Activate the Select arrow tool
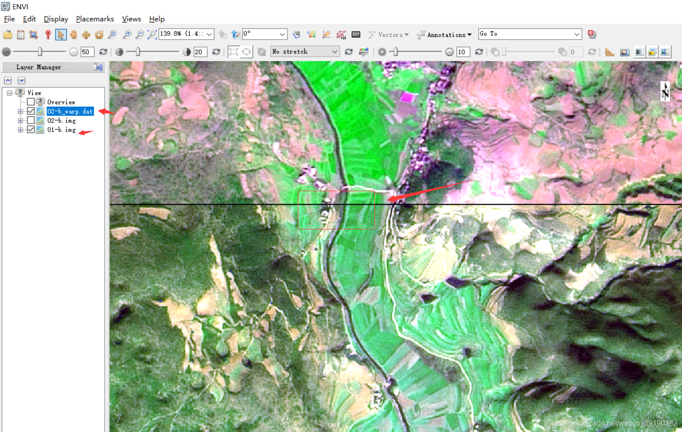Viewport: 682px width, 432px height. (x=60, y=35)
